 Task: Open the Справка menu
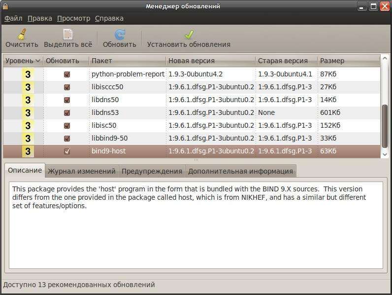109,19
